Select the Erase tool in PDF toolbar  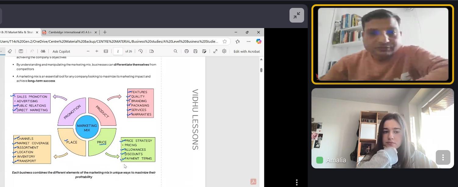(10, 51)
